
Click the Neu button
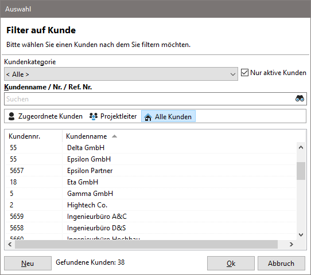click(28, 263)
